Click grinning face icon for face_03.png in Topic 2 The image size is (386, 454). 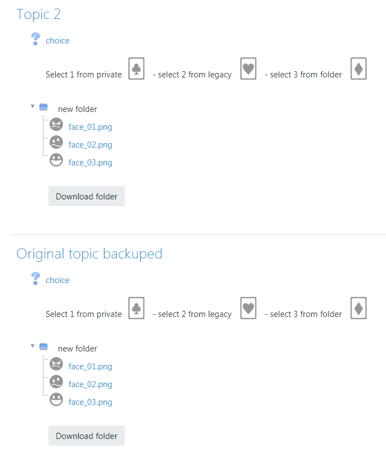click(x=56, y=160)
